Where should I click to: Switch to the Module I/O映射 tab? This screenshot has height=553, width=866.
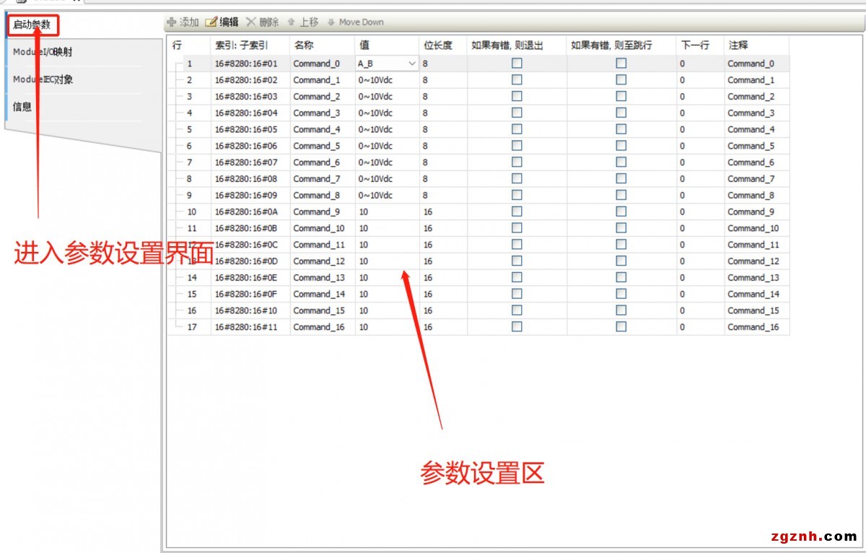(x=43, y=52)
